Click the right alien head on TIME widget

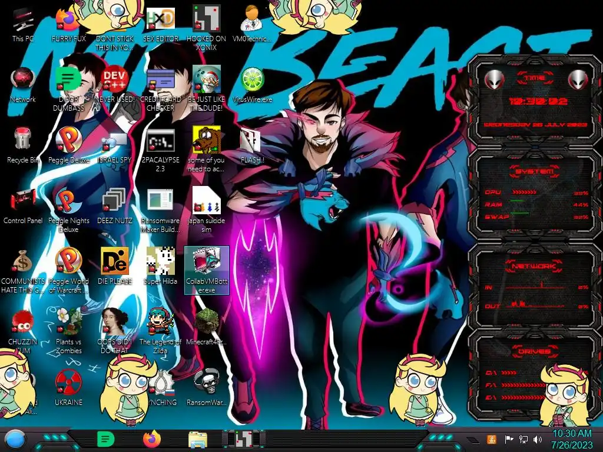click(578, 79)
